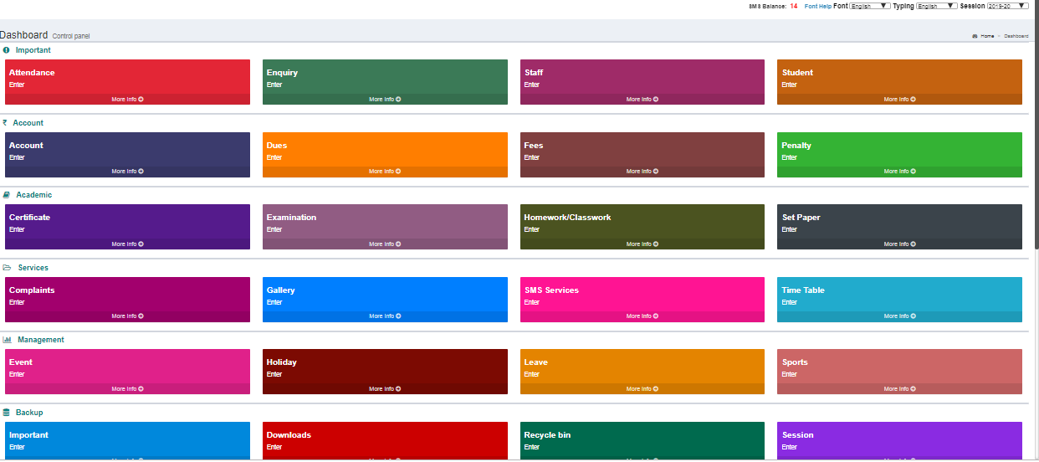Click the rupee icon beside Account heading

click(5, 122)
